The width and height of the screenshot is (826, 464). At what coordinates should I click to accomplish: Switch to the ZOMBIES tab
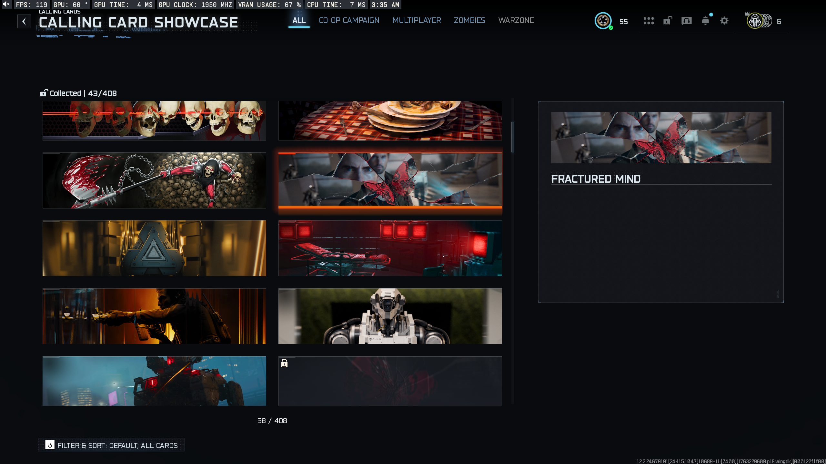point(469,20)
